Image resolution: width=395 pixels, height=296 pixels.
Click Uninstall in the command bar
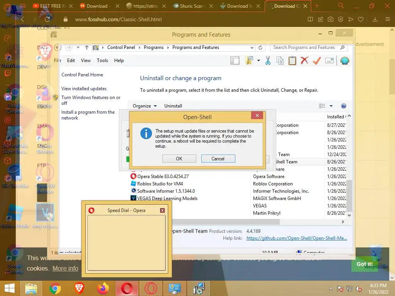point(173,106)
